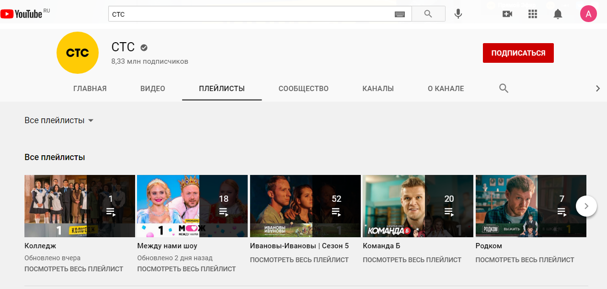Switch to the ВИДЕО tab
Screen dimensions: 607x289
click(152, 89)
